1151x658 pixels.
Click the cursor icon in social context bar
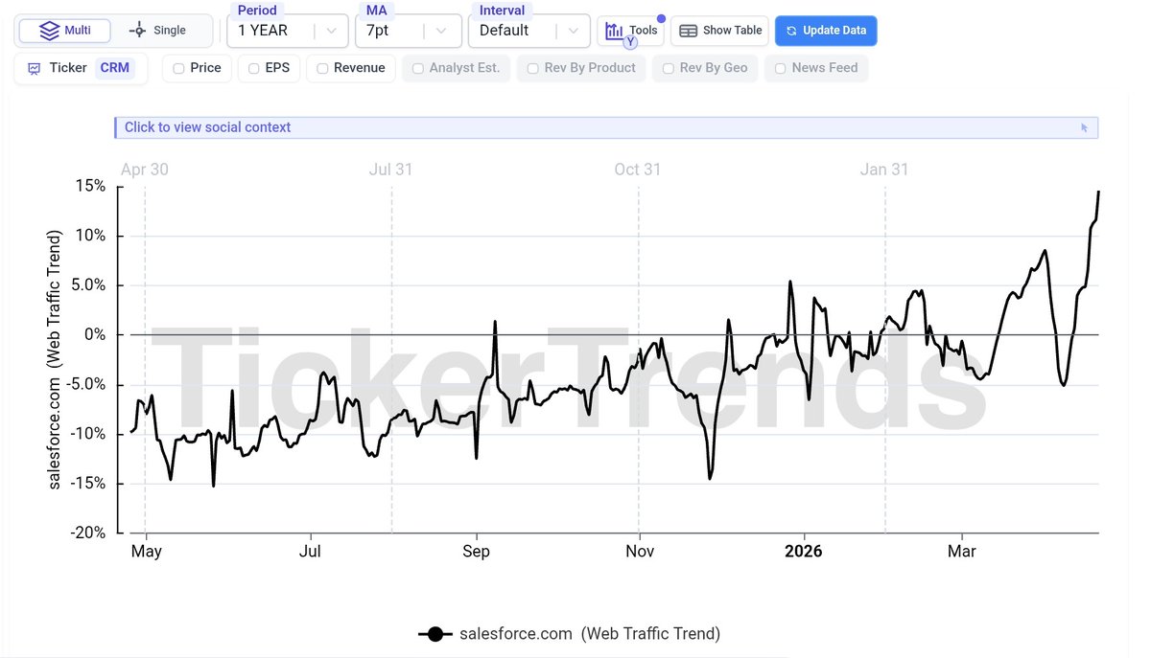1085,127
